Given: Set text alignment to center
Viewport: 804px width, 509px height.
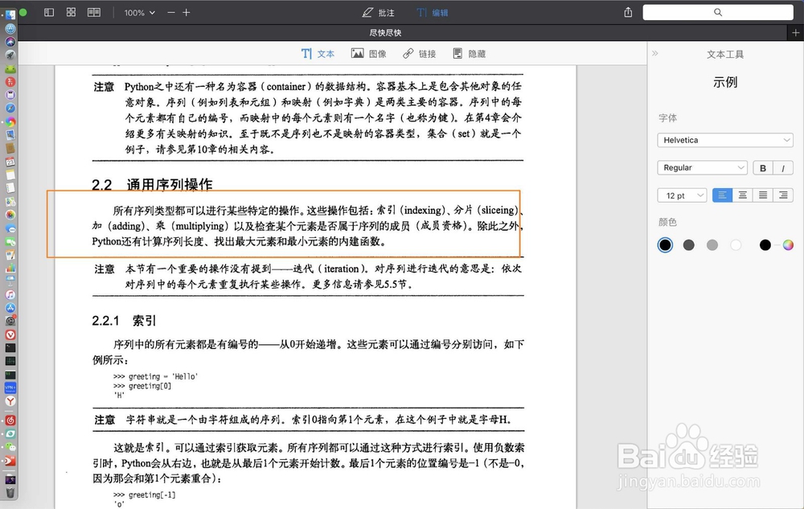Looking at the screenshot, I should [x=742, y=195].
